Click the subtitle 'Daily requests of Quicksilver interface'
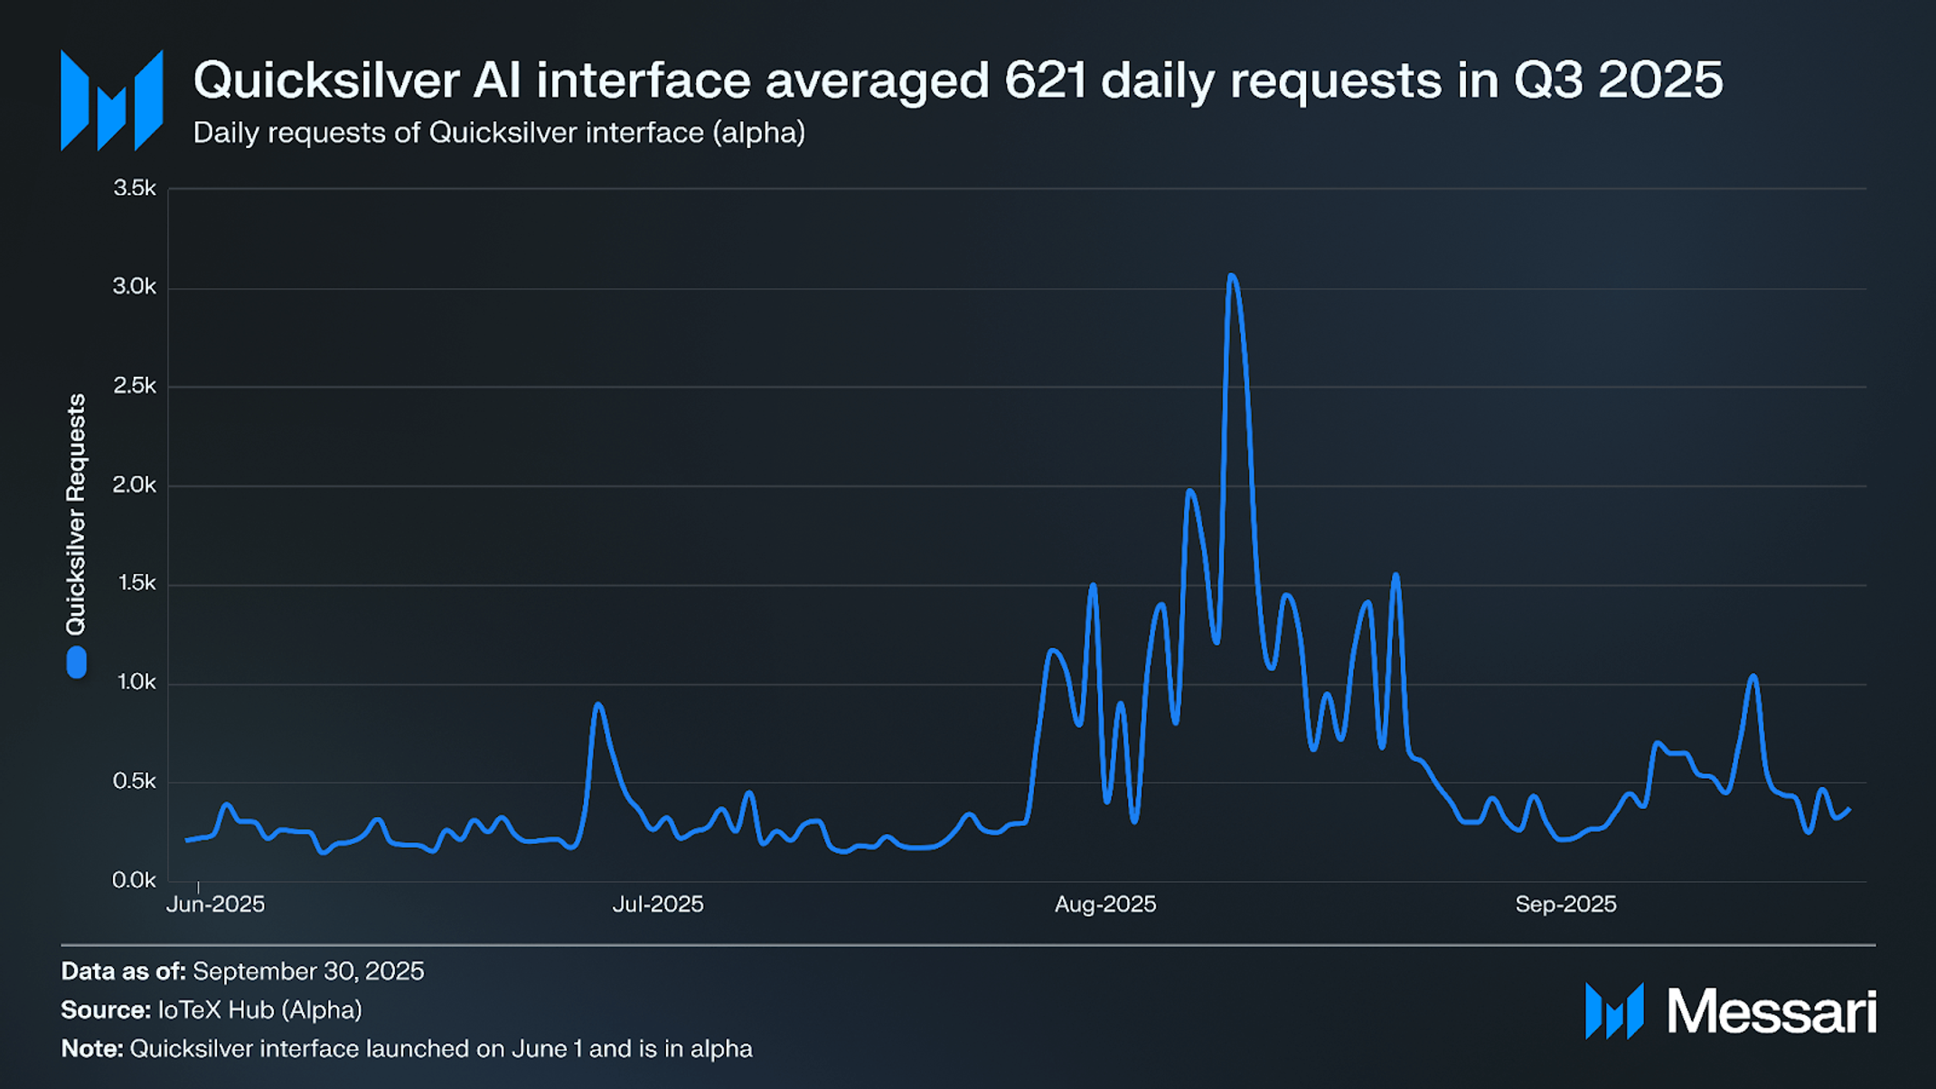This screenshot has width=1936, height=1089. click(x=499, y=133)
